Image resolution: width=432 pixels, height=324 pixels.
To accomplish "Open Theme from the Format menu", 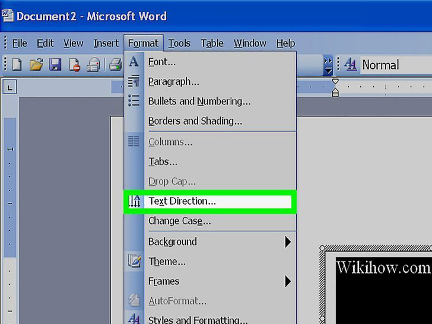I will (210, 262).
